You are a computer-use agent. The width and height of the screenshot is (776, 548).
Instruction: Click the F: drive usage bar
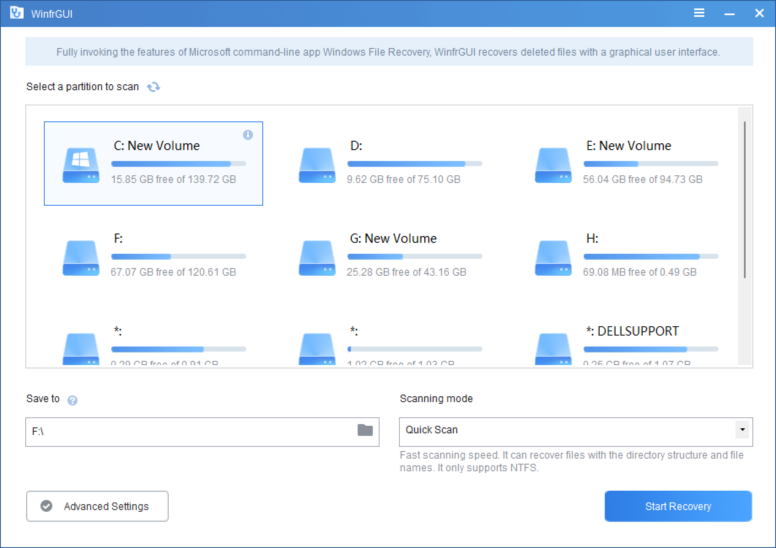179,256
